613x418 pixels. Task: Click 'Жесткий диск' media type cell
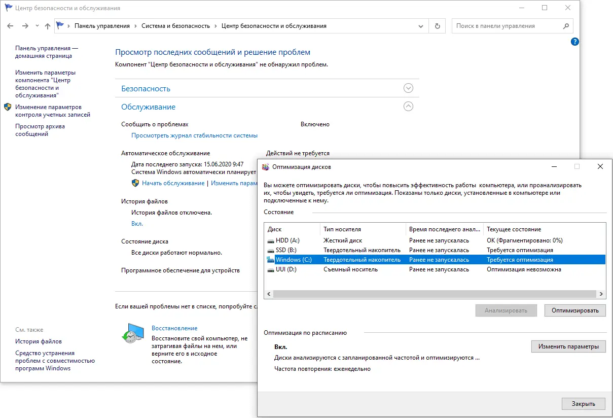coord(343,240)
